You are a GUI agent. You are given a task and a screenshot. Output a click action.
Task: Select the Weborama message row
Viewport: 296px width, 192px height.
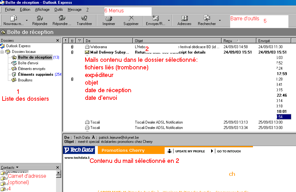click(x=177, y=47)
